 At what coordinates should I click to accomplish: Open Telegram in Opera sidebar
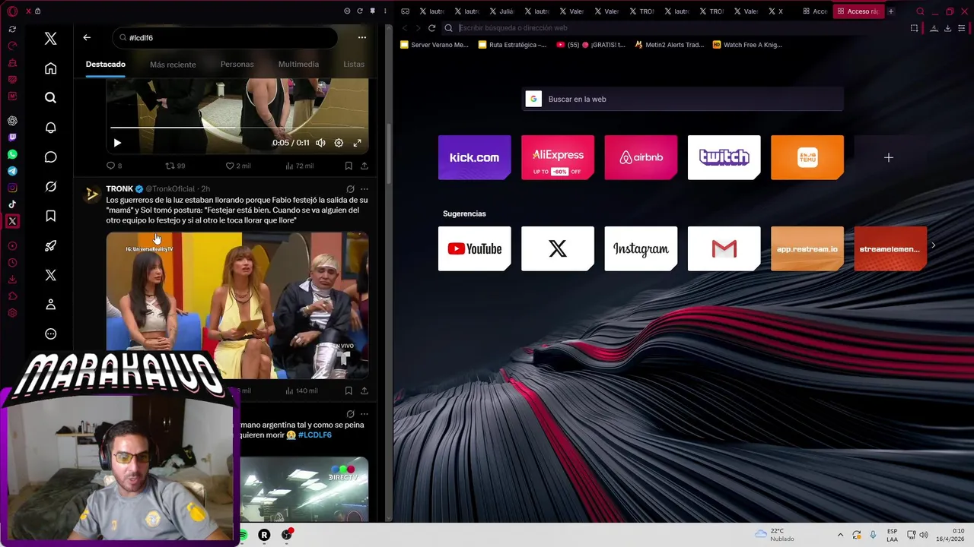12,171
